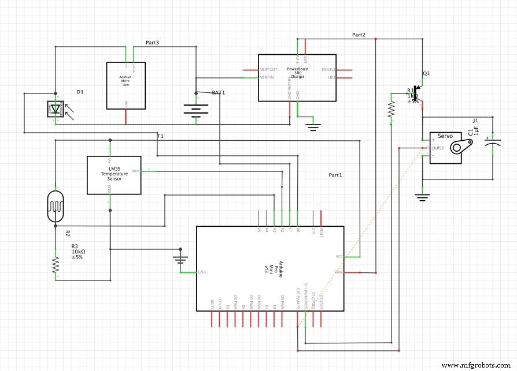The width and height of the screenshot is (517, 371).
Task: Click the ENABLE pin of the PowerBoost
Action: point(331,70)
